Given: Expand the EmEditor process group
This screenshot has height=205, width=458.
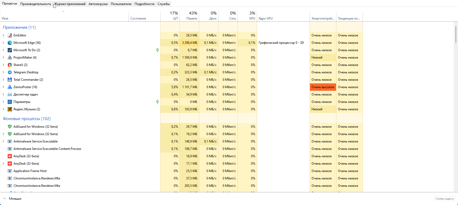Looking at the screenshot, I should click(3, 35).
